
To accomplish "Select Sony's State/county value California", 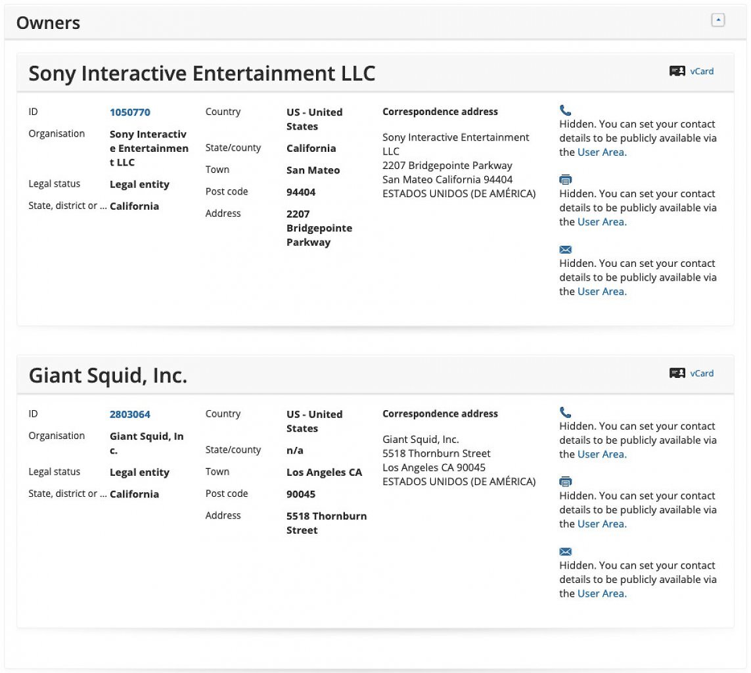I will (311, 148).
